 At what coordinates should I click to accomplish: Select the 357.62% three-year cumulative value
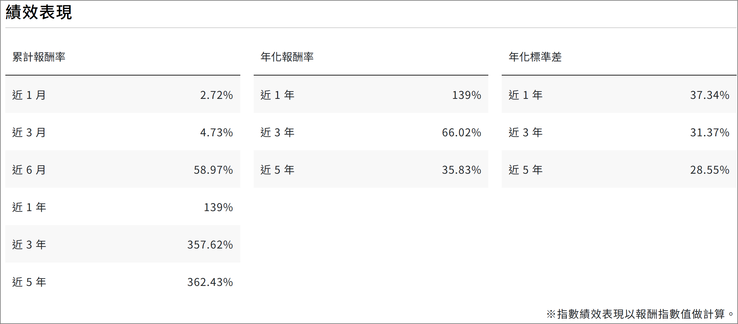(x=210, y=245)
